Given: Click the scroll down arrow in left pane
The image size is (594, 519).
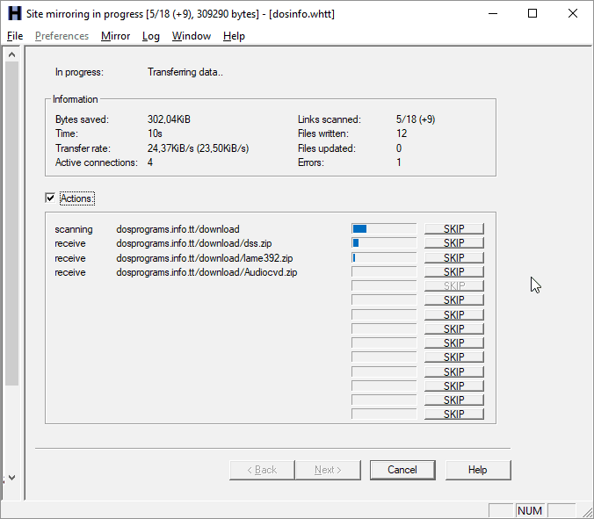Looking at the screenshot, I should pyautogui.click(x=11, y=478).
